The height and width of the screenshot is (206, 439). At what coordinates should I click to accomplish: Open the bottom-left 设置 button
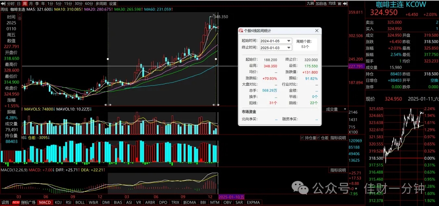(x=5, y=202)
